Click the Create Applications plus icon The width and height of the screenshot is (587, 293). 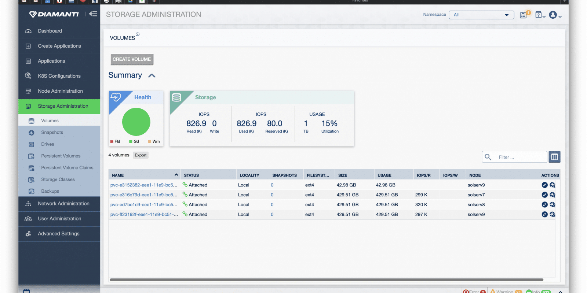(x=28, y=46)
